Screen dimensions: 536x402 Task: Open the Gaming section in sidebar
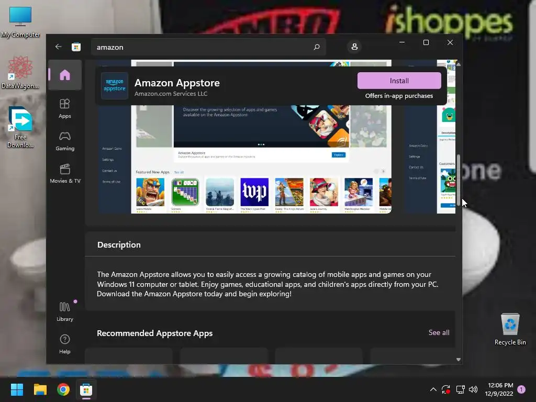coord(65,141)
